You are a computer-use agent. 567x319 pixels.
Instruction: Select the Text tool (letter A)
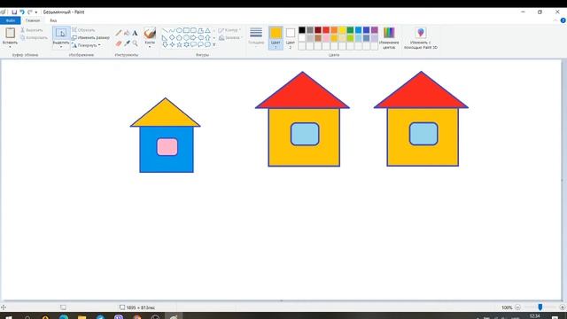pos(135,33)
